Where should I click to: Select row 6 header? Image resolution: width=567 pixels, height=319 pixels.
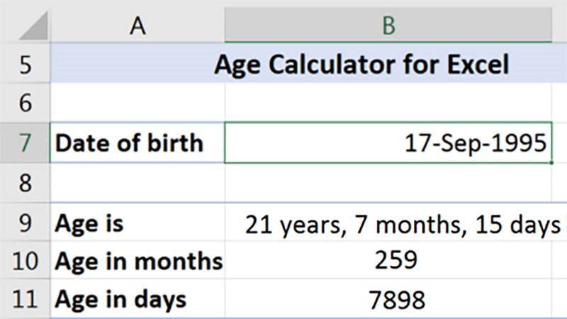(25, 103)
